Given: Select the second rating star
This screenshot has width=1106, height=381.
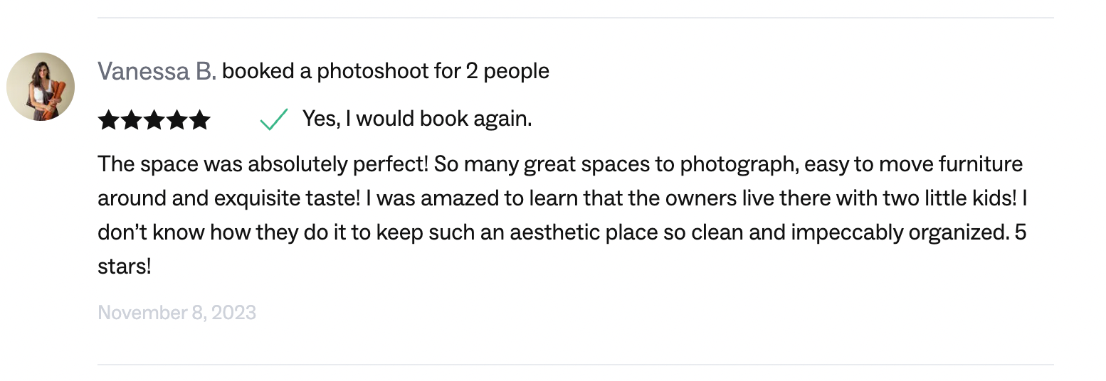Looking at the screenshot, I should pyautogui.click(x=131, y=120).
